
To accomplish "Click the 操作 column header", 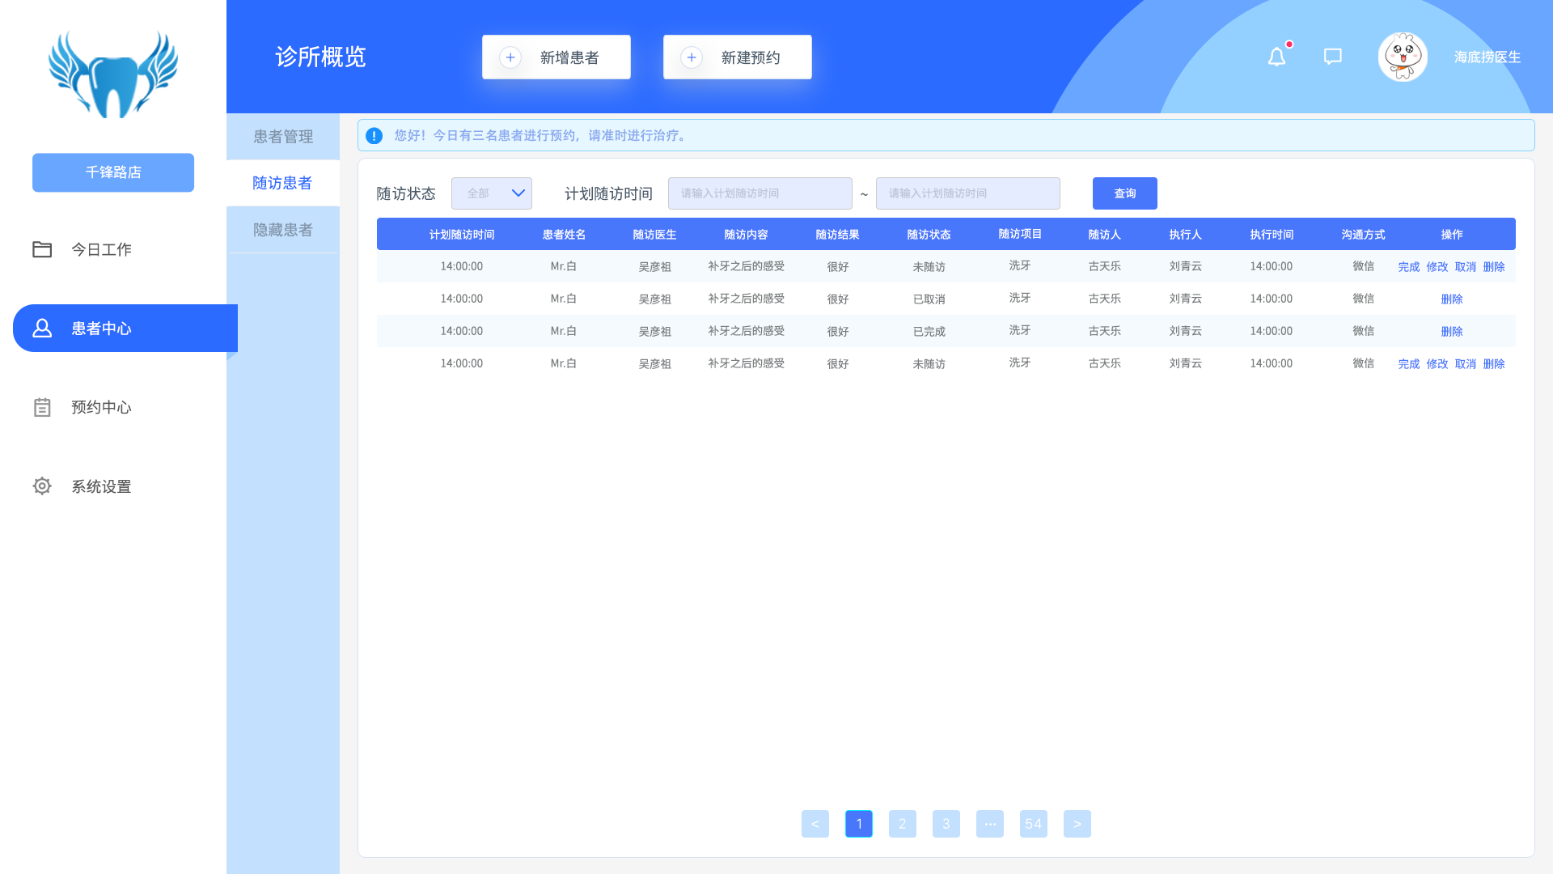I will (1452, 235).
